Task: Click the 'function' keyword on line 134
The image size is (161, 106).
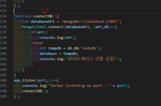Action: coord(22,16)
